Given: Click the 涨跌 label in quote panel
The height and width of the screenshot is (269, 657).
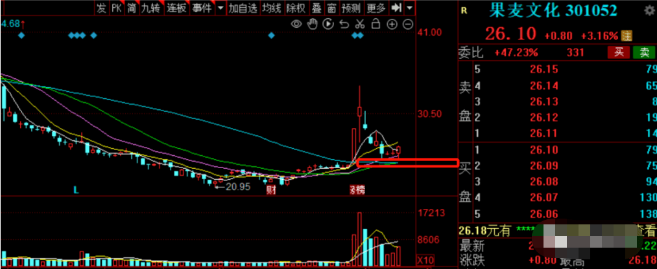Looking at the screenshot, I should 472,260.
